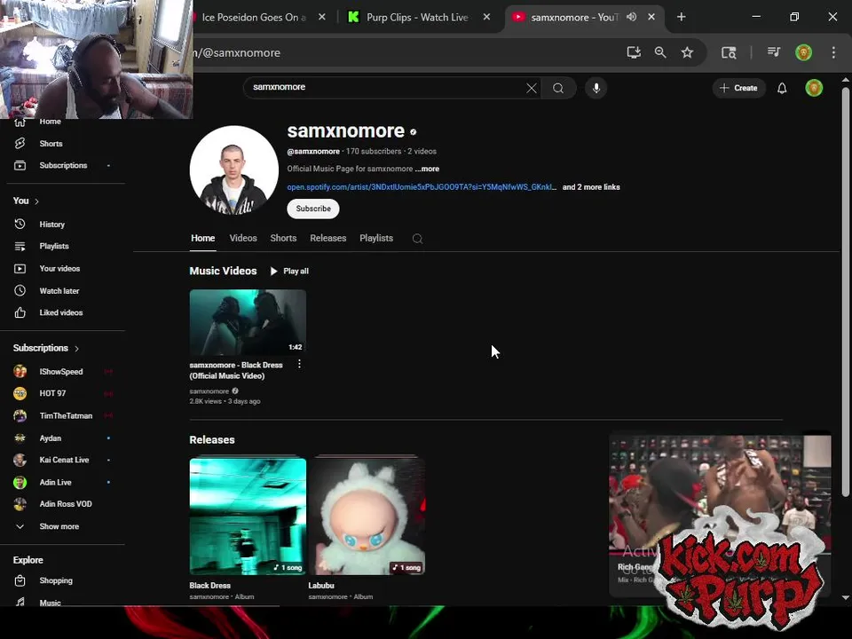Open IShowSpeed subscription channel

(x=62, y=372)
